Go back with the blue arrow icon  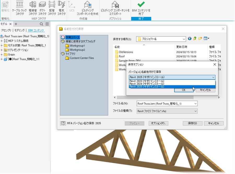(x=190, y=38)
